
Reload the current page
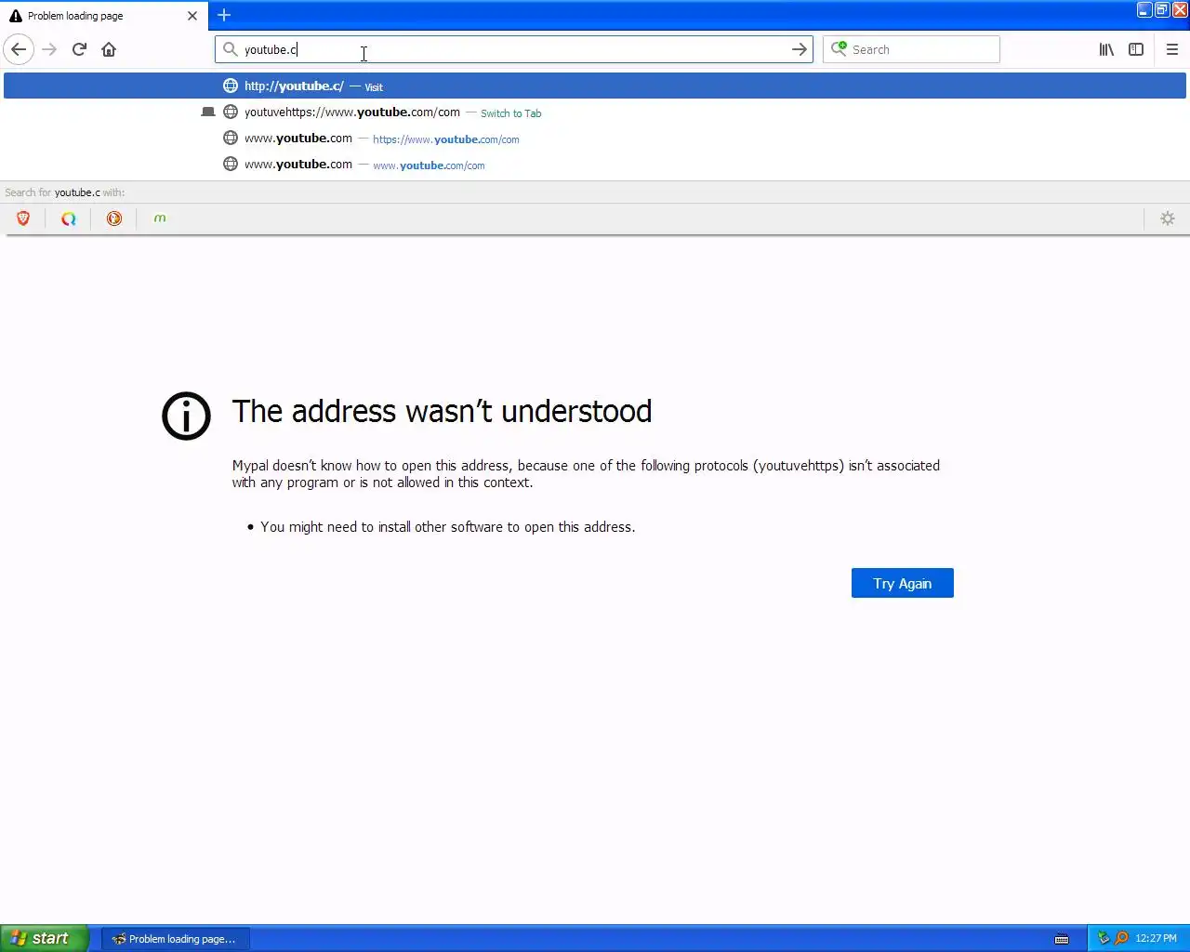[80, 49]
